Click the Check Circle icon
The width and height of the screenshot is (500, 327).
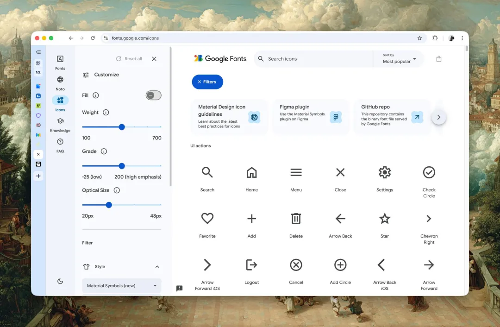pyautogui.click(x=429, y=173)
